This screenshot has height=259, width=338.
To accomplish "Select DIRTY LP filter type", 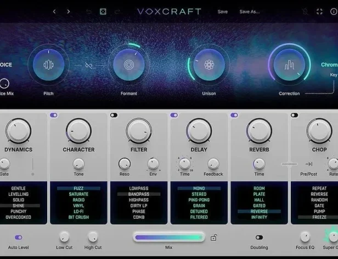I will 139,206.
